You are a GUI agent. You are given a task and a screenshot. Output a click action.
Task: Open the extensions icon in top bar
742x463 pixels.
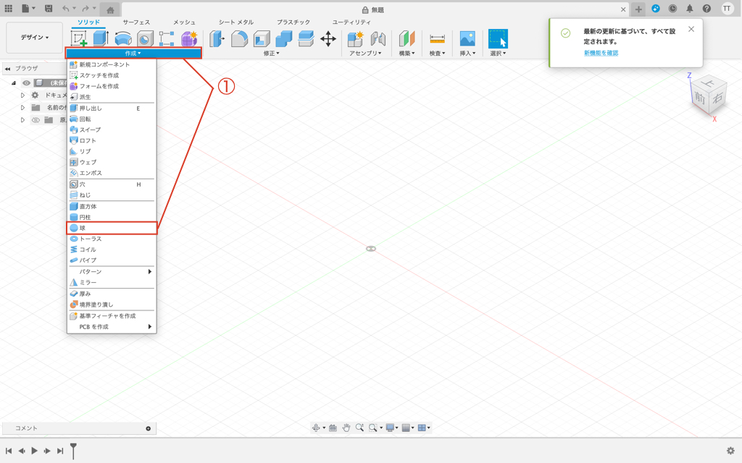pyautogui.click(x=655, y=9)
